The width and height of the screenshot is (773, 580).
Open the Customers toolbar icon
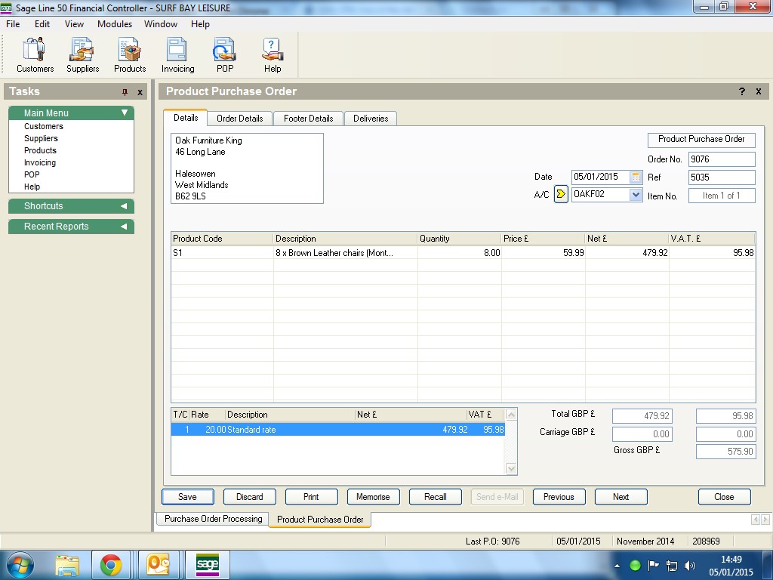pos(35,55)
